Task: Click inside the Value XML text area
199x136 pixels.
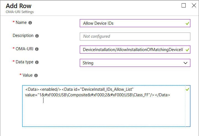Action: pyautogui.click(x=104, y=111)
